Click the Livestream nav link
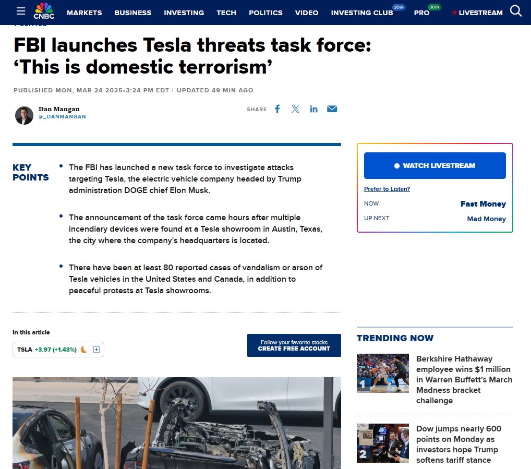 [480, 13]
